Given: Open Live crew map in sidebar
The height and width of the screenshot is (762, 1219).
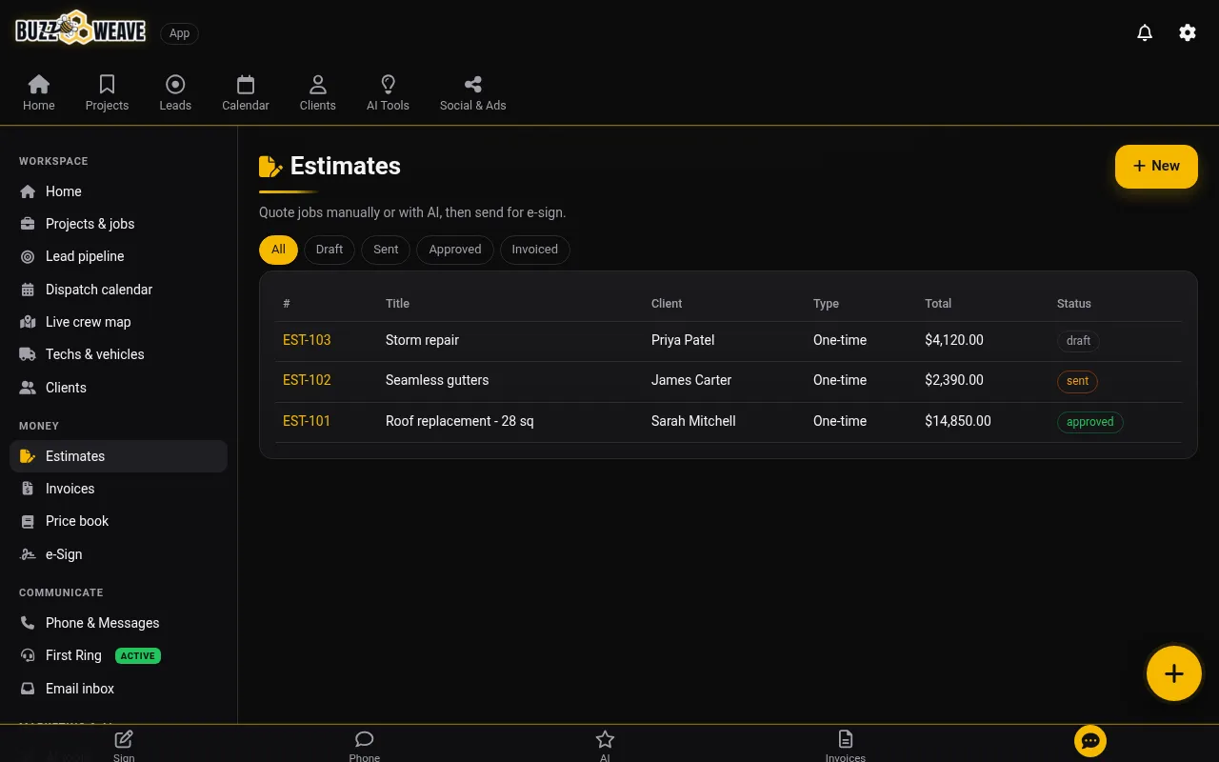Looking at the screenshot, I should pos(118,322).
